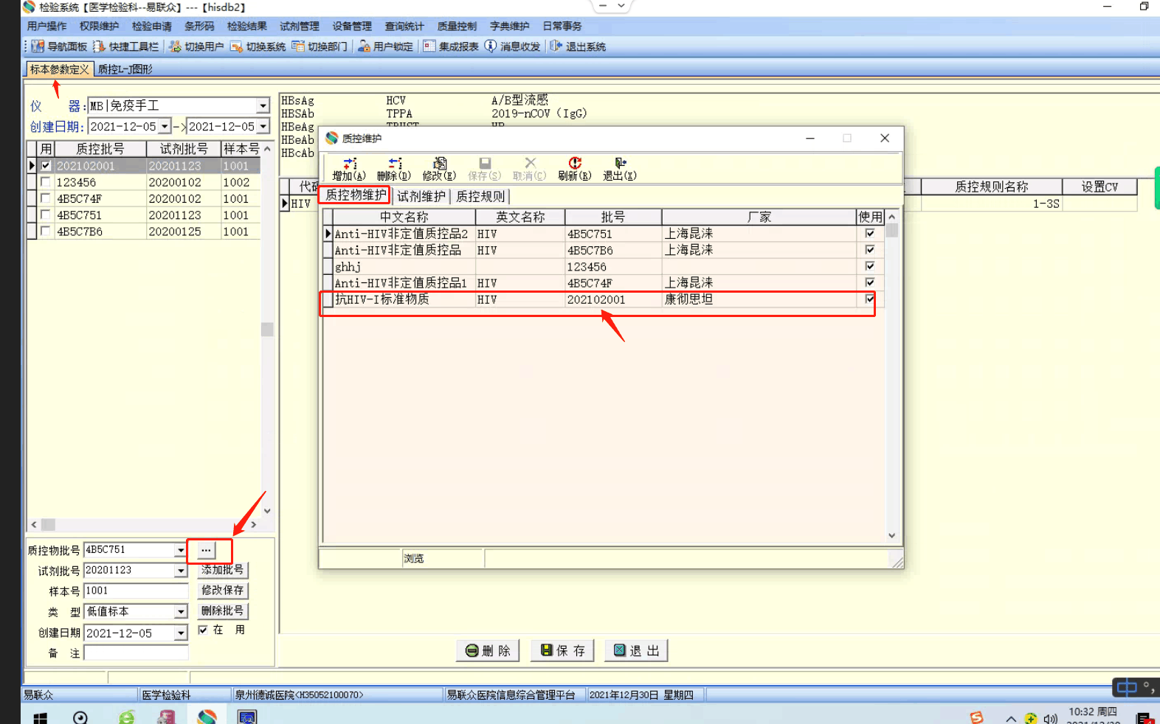Screen dimensions: 1160x724
Task: Click the 修改保存 button
Action: tap(223, 591)
